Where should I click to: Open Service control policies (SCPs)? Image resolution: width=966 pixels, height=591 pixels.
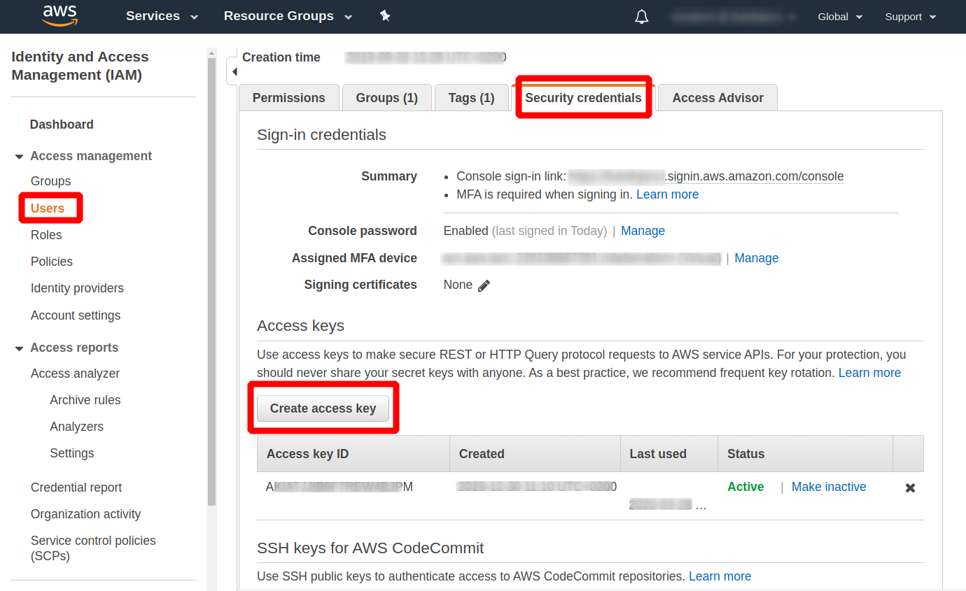pyautogui.click(x=93, y=548)
